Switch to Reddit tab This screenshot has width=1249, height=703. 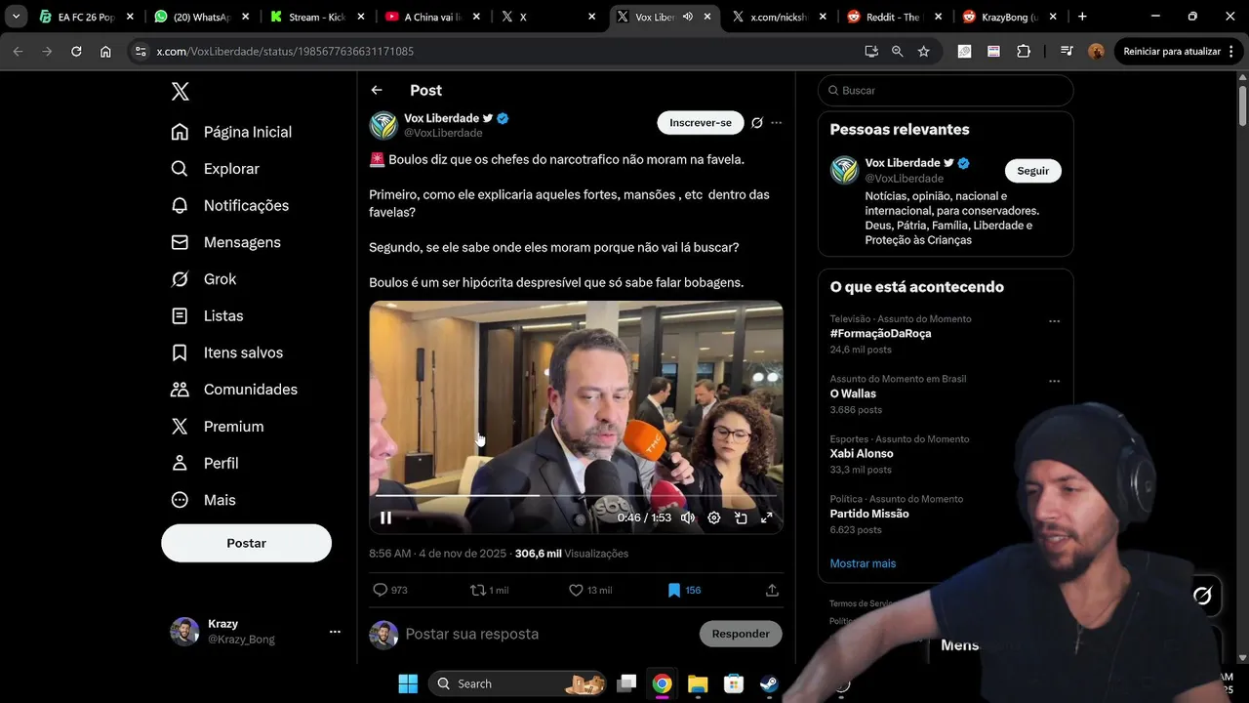[x=894, y=17]
